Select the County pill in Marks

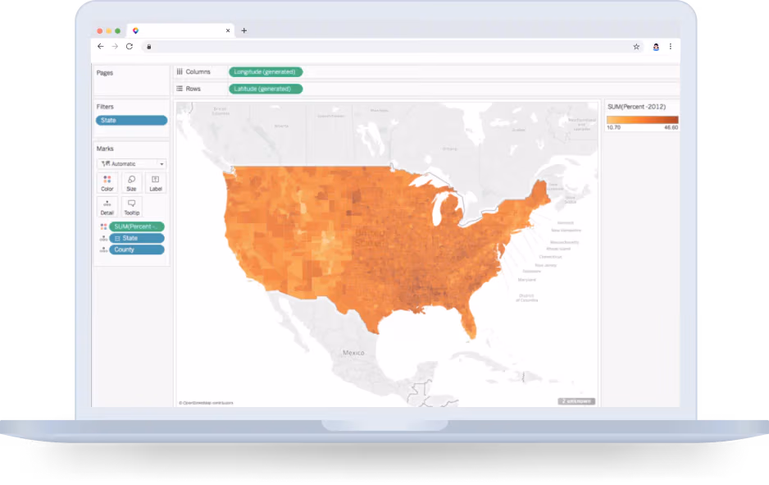point(137,249)
